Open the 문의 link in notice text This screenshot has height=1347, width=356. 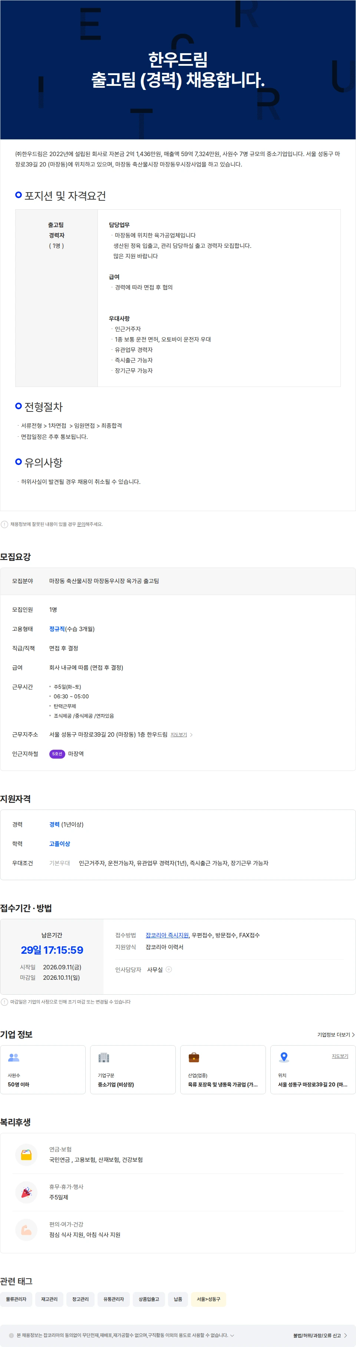pyautogui.click(x=81, y=524)
